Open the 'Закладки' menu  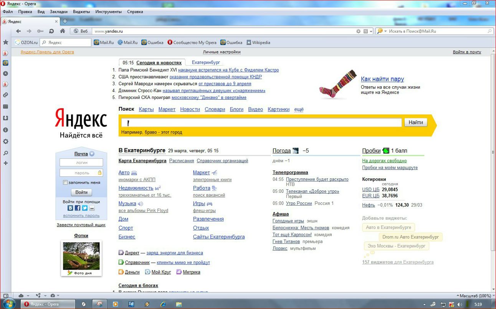pyautogui.click(x=58, y=12)
